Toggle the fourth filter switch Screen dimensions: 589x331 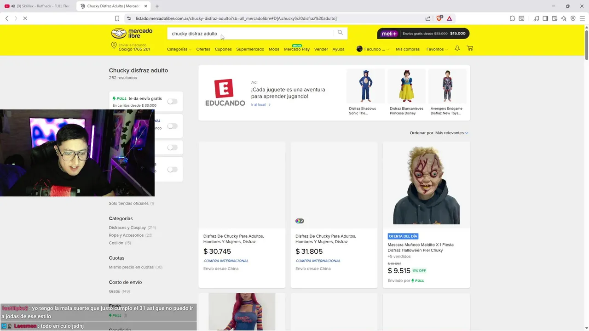pyautogui.click(x=172, y=169)
